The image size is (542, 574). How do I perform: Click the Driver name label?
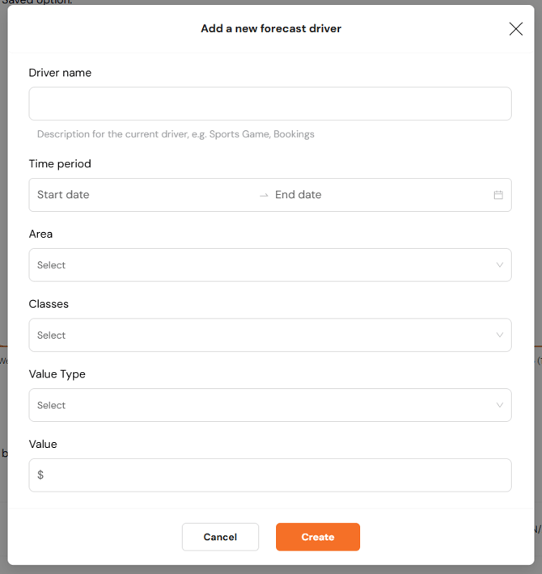click(x=60, y=73)
